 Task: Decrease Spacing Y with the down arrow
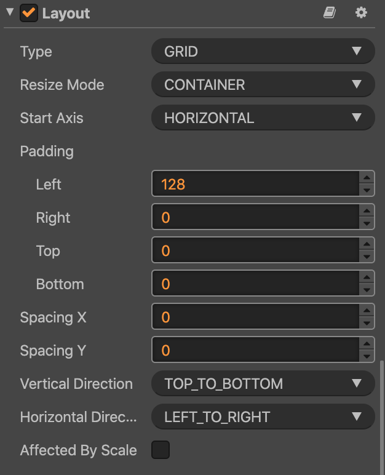[367, 357]
